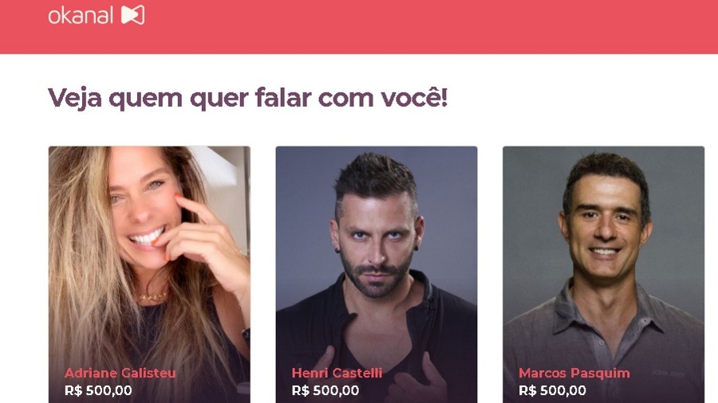Open Adriane Galisteu's profile photo card
This screenshot has width=718, height=403.
click(x=149, y=274)
